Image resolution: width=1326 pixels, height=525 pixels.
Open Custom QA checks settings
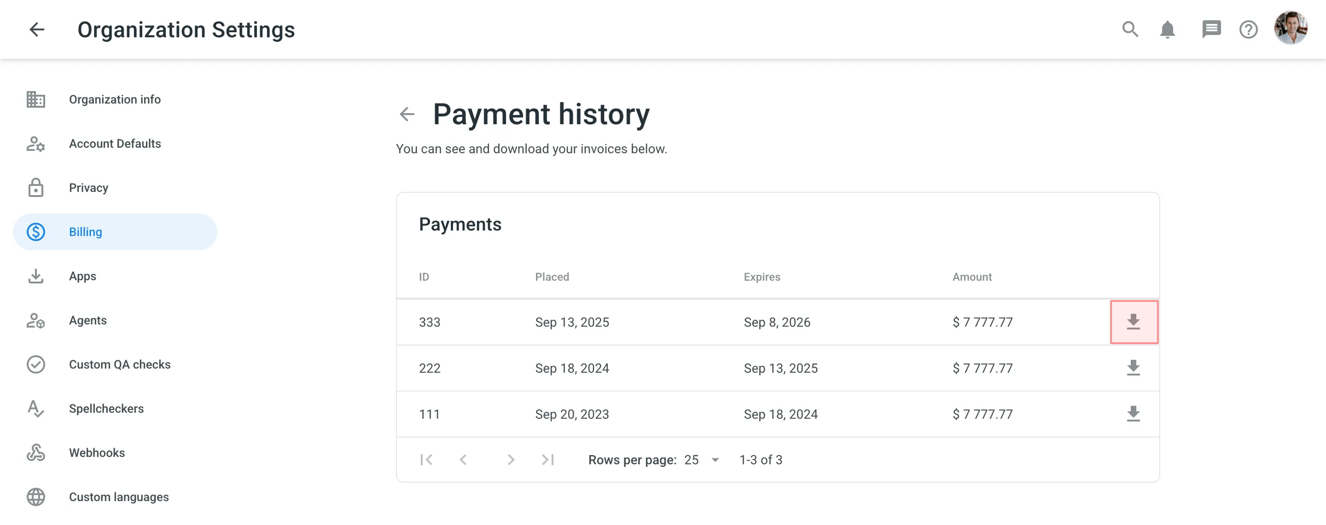(35, 364)
